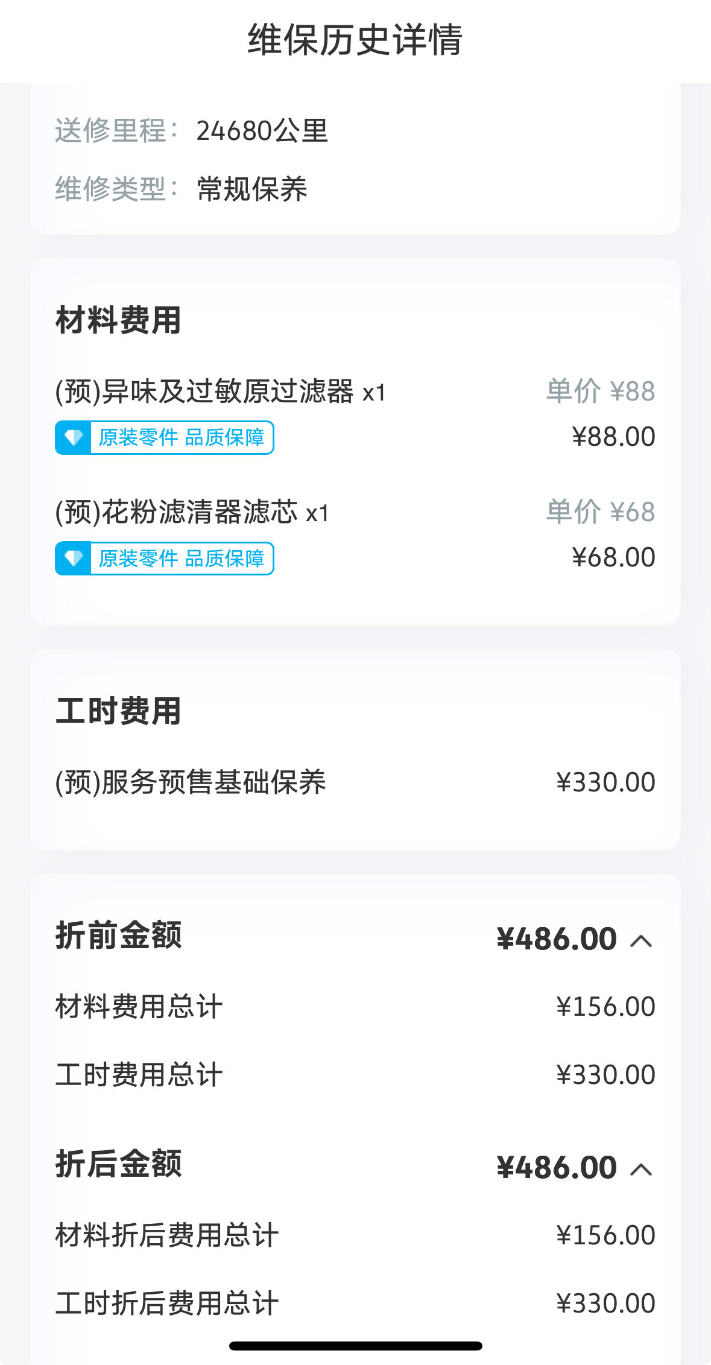Tap the 维保历史详情 page title
The width and height of the screenshot is (711, 1365).
[x=355, y=40]
